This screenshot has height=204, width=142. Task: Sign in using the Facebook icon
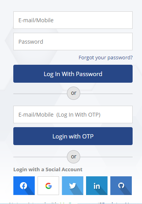pos(24,186)
